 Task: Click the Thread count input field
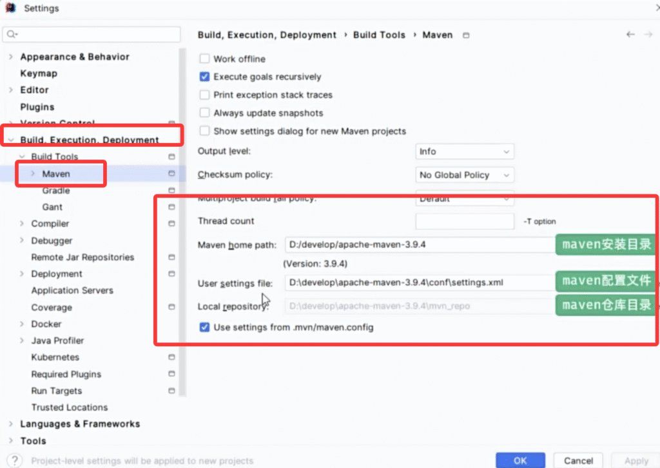(465, 221)
